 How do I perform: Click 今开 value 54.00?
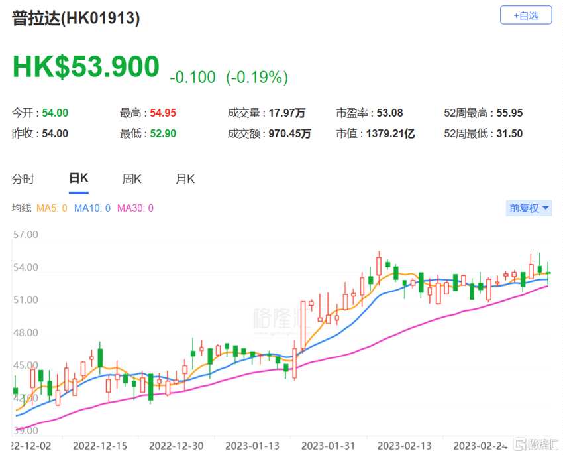pos(55,113)
